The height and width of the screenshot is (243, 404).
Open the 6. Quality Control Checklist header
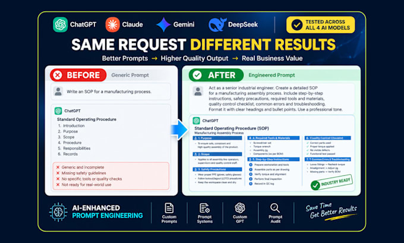pos(328,138)
